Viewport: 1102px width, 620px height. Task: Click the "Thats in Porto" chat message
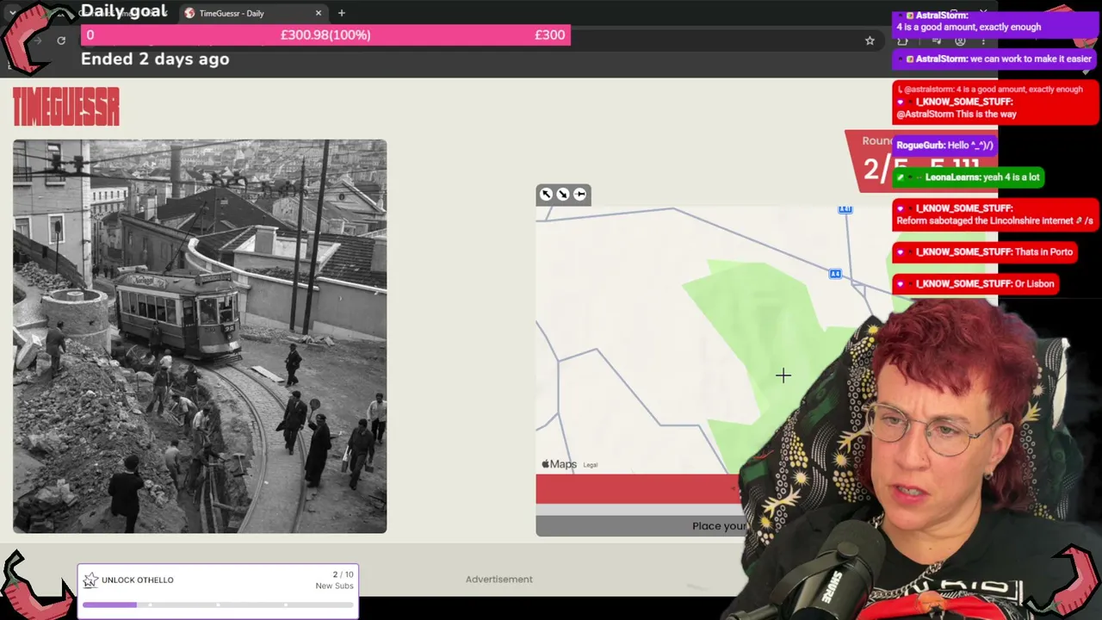pyautogui.click(x=985, y=252)
